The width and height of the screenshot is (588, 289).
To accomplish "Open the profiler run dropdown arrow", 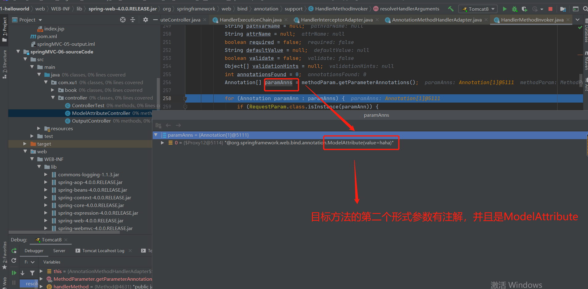I will click(542, 9).
